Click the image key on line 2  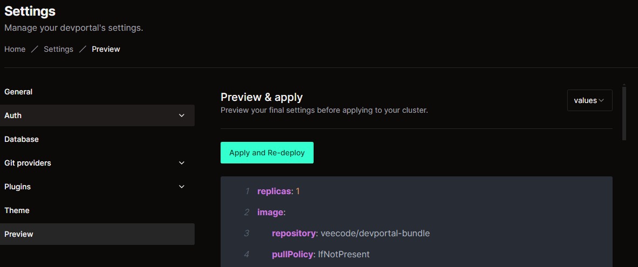click(x=270, y=213)
